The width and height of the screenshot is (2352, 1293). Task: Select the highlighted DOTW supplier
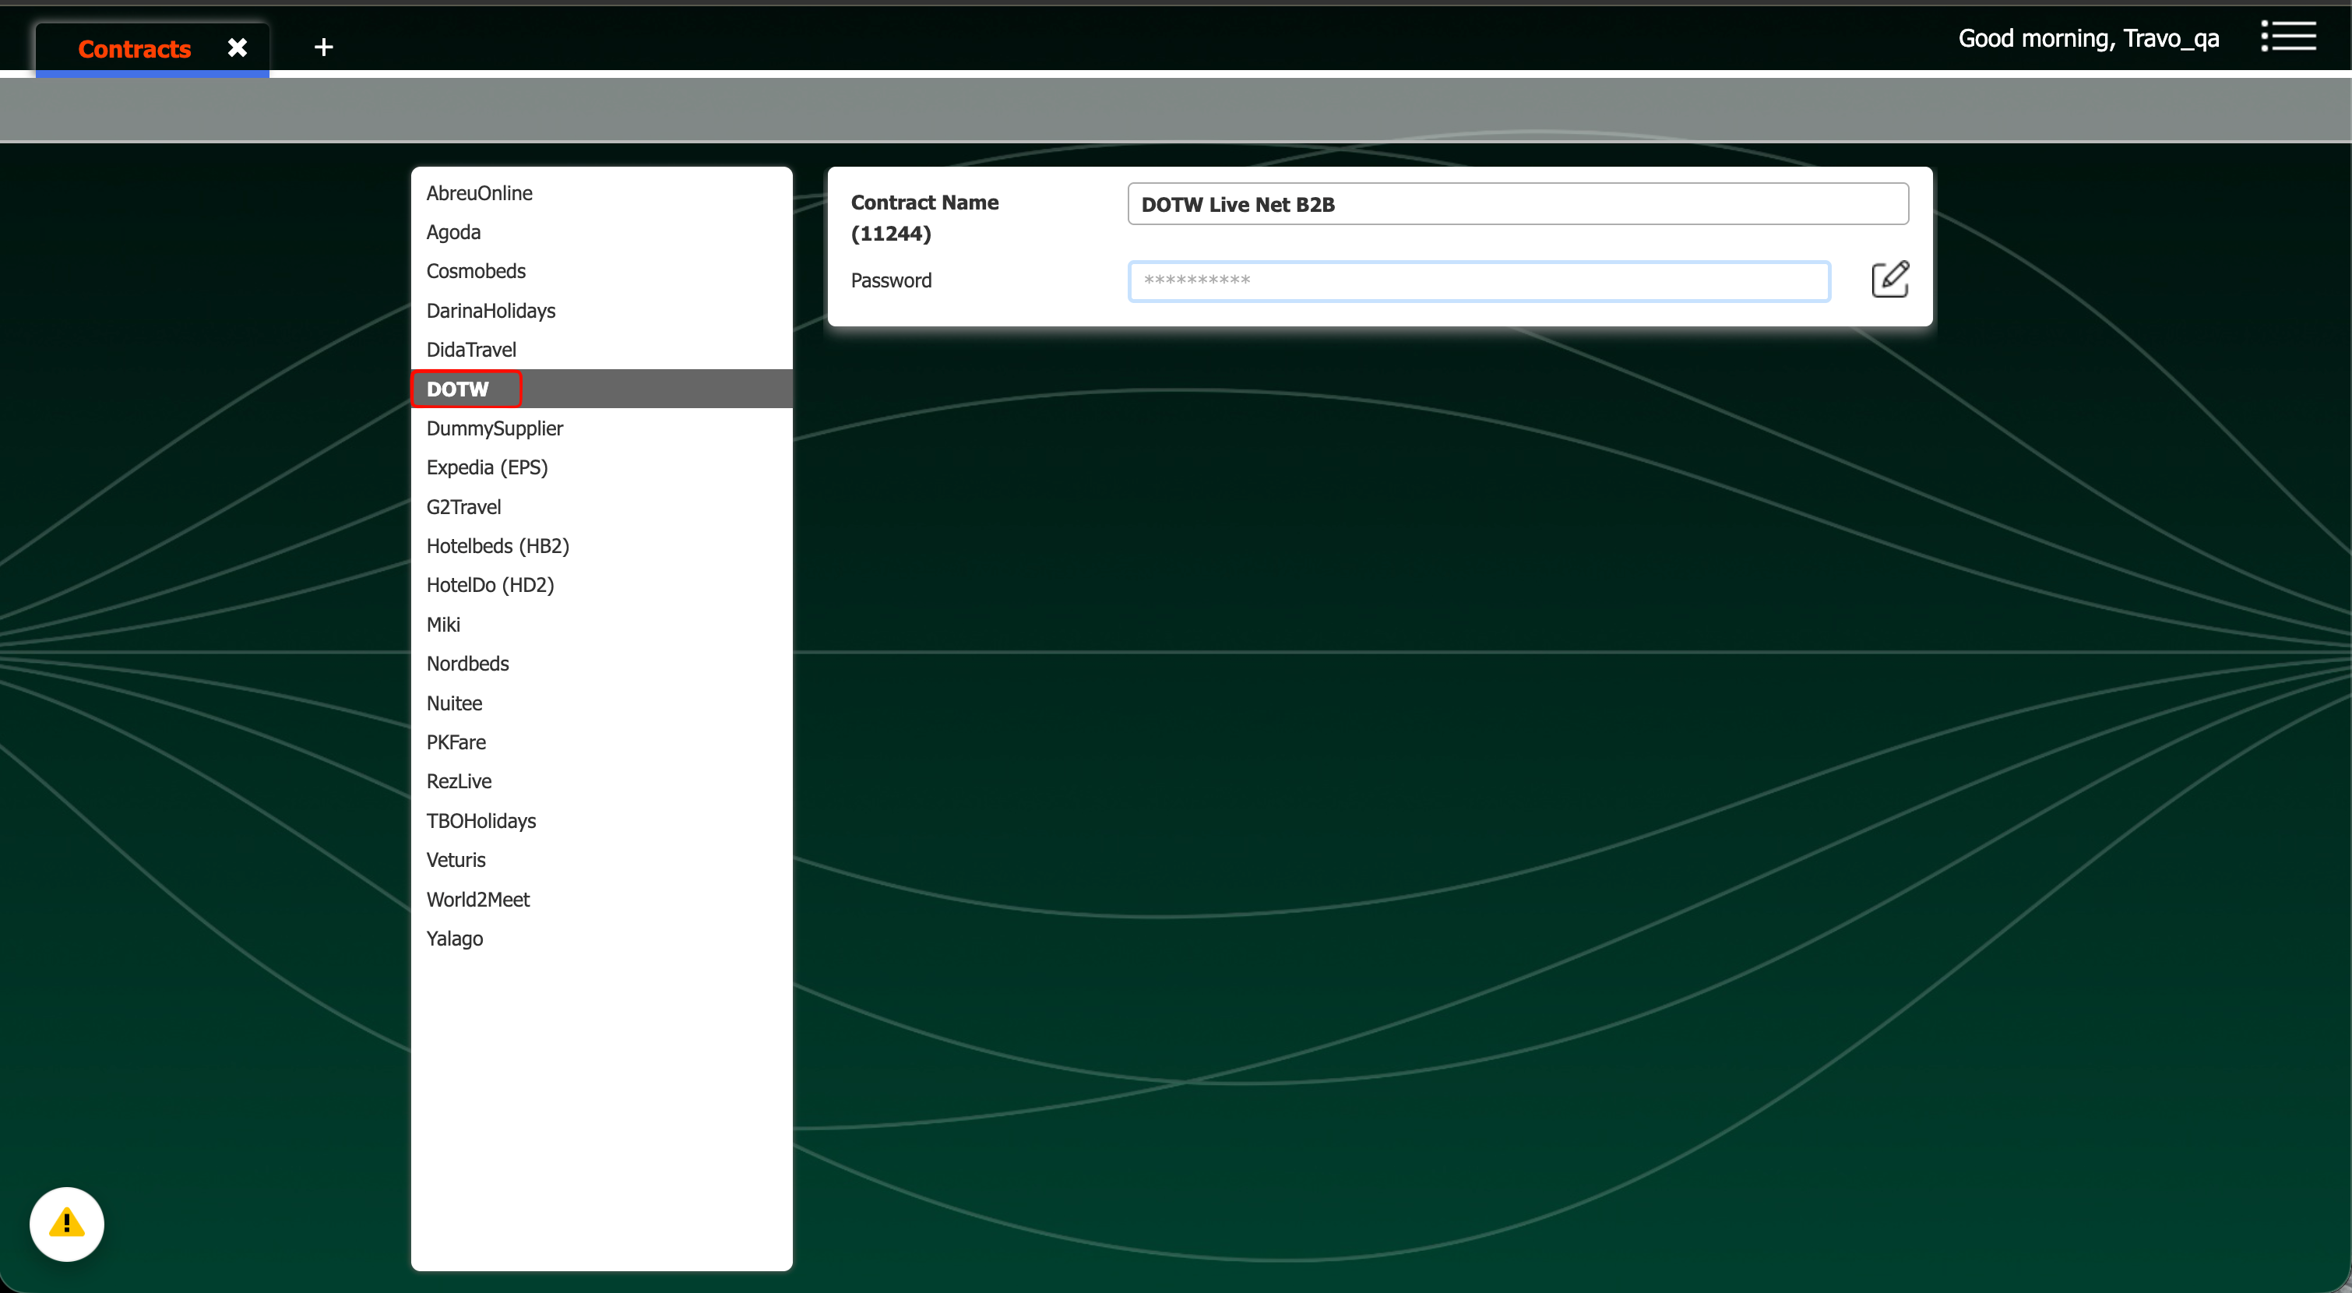coord(459,389)
